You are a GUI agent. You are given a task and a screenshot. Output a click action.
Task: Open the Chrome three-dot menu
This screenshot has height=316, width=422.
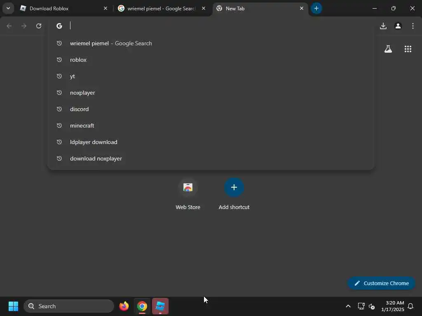click(413, 26)
